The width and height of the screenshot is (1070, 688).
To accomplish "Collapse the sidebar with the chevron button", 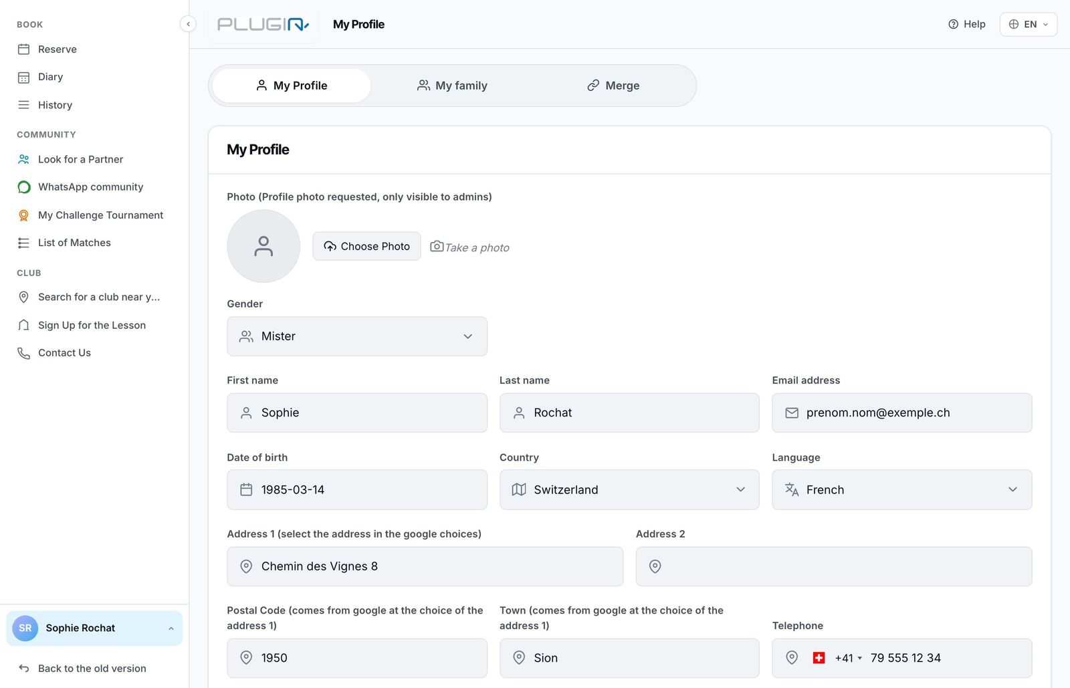I will (x=188, y=24).
